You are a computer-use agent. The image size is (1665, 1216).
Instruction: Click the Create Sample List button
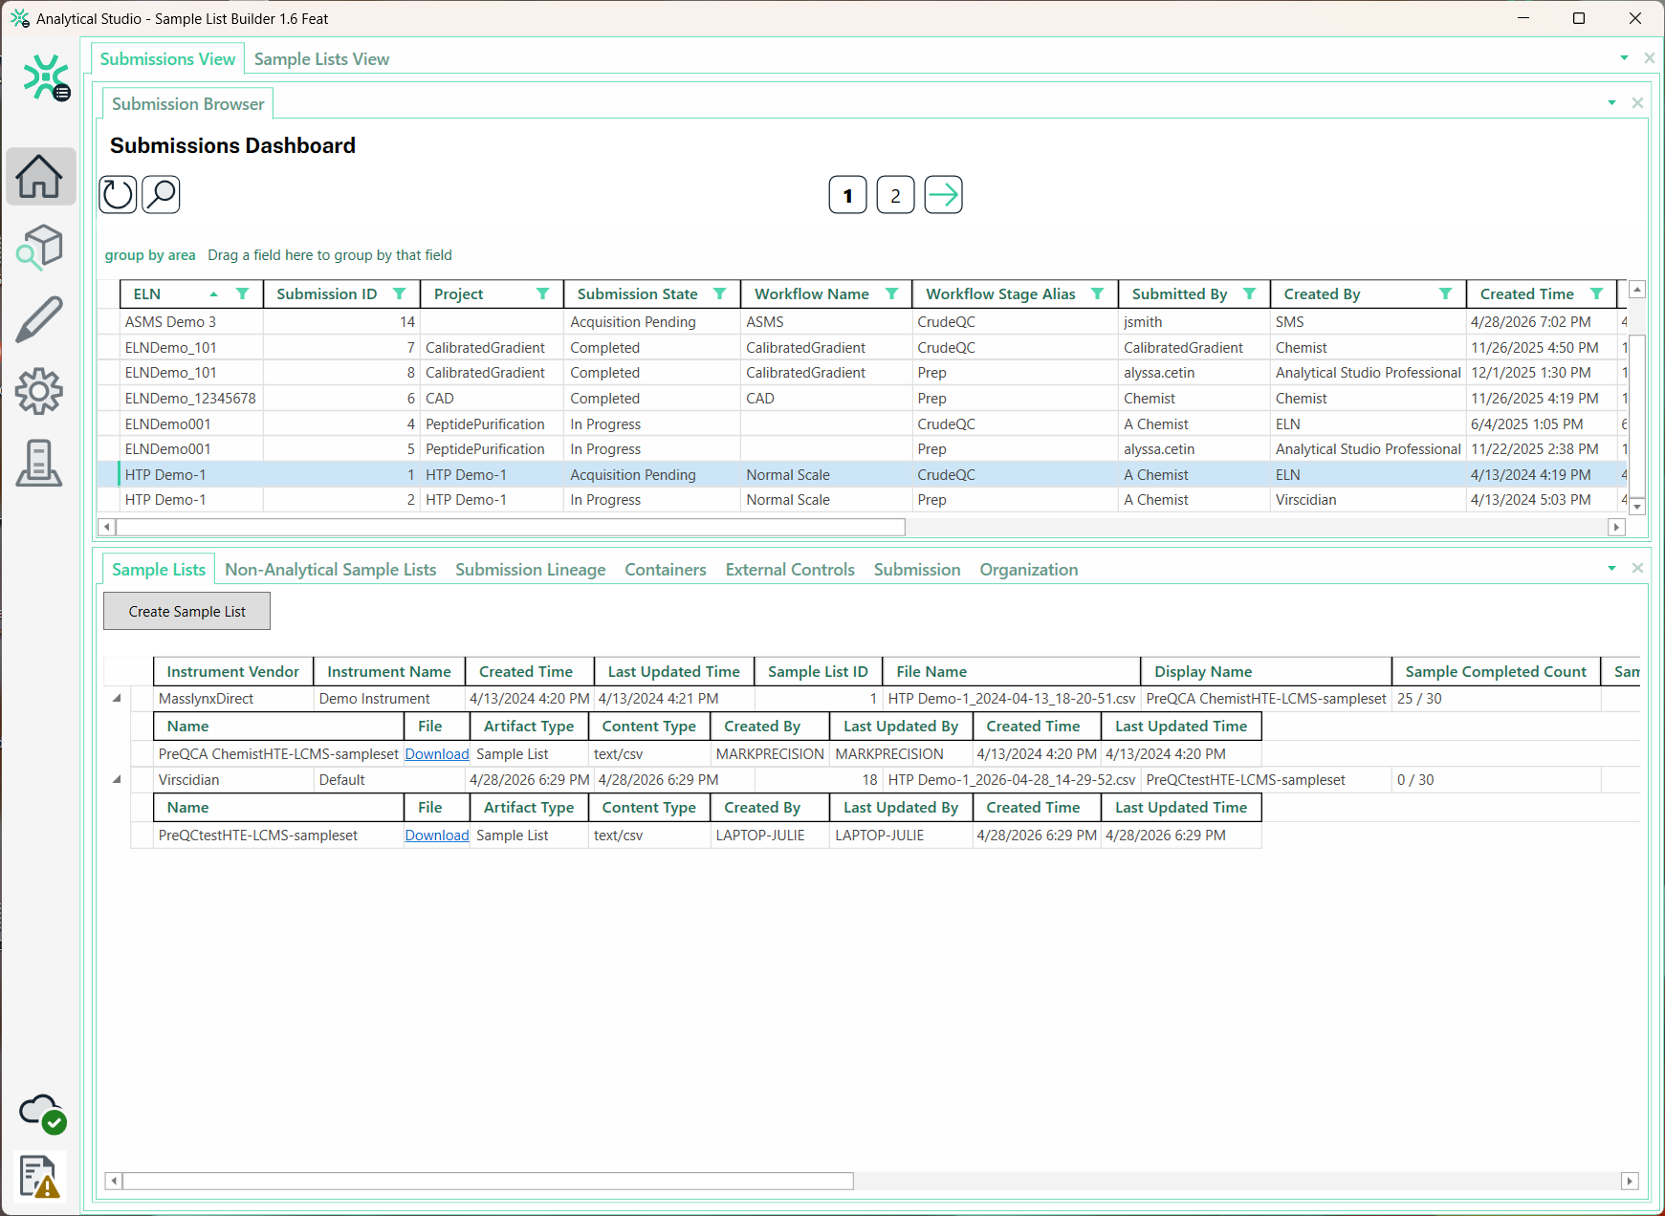[187, 612]
